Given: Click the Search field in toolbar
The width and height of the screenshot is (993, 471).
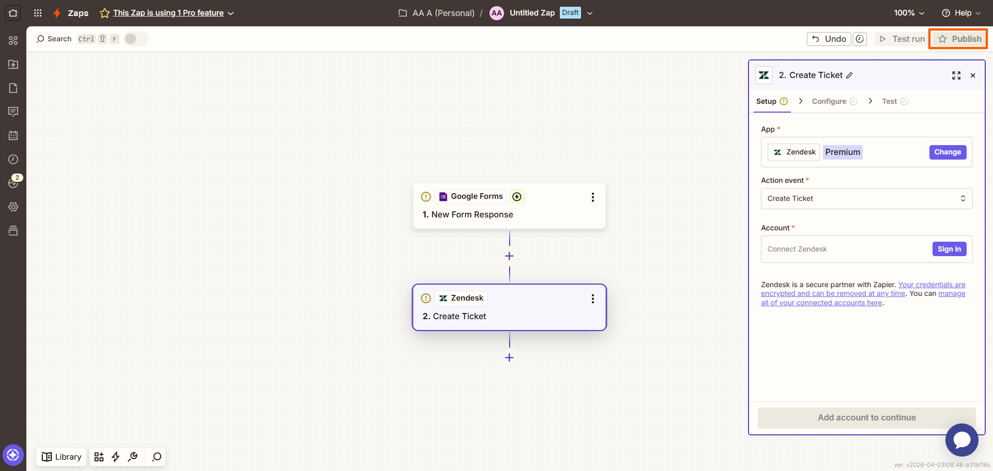Looking at the screenshot, I should (54, 39).
